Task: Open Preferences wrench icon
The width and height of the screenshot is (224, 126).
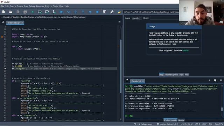Action: [x=112, y=12]
